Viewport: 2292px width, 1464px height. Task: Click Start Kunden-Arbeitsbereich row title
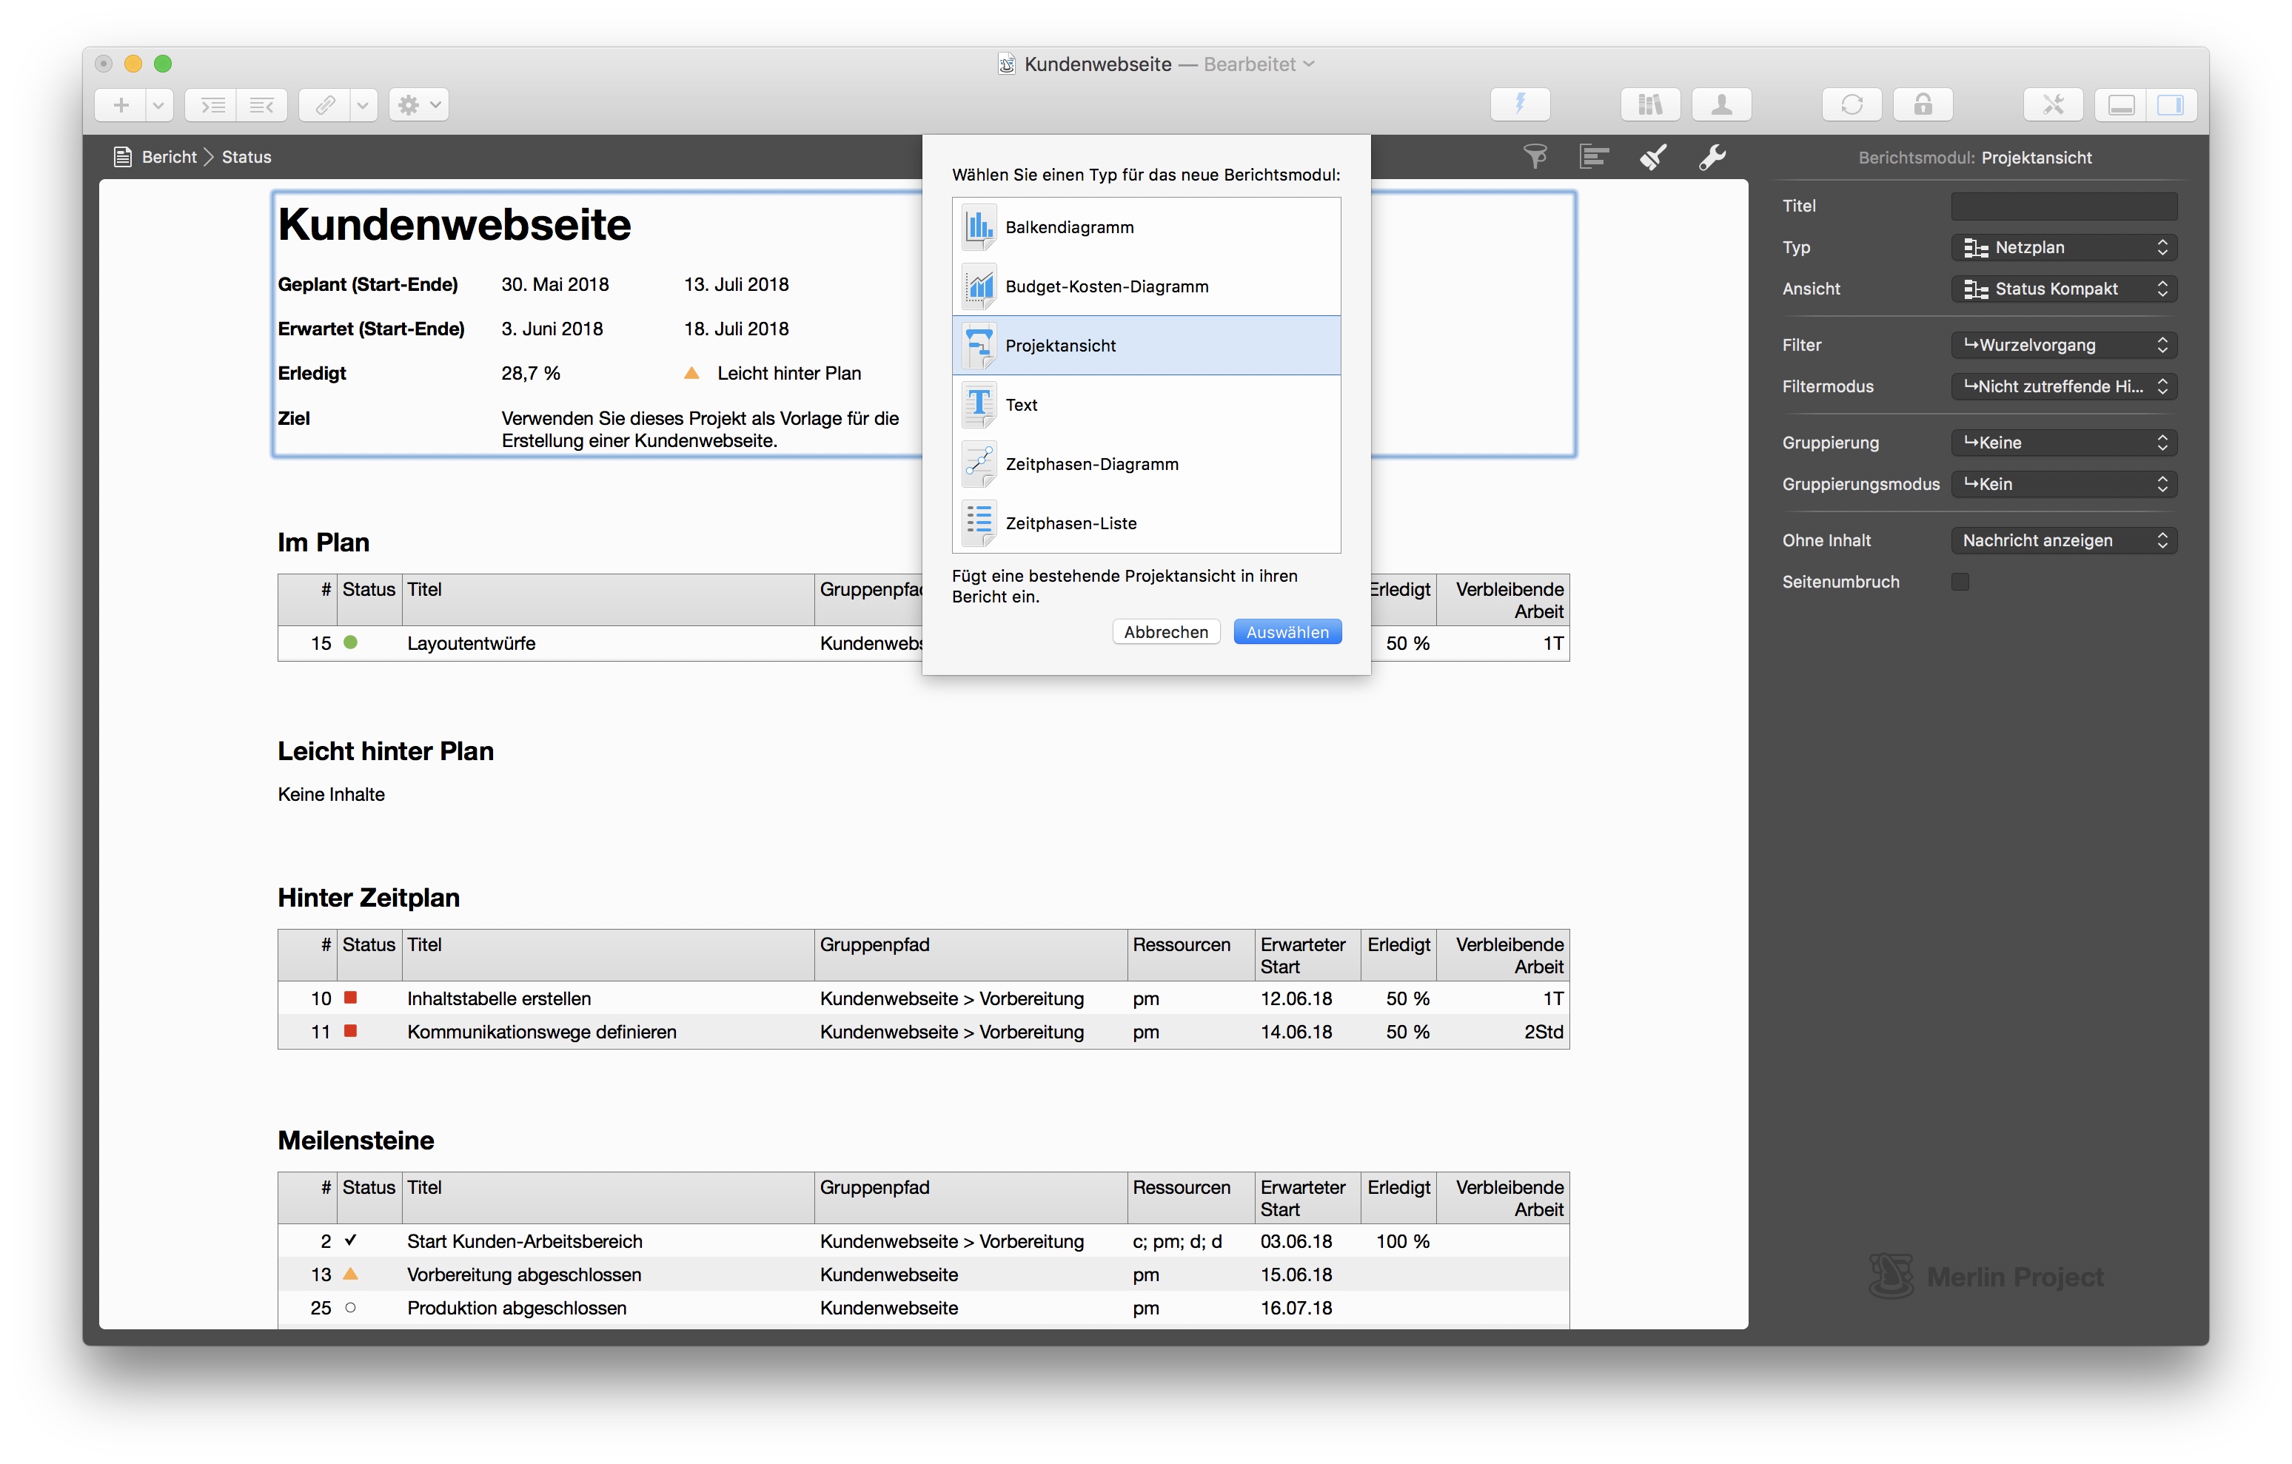[524, 1241]
